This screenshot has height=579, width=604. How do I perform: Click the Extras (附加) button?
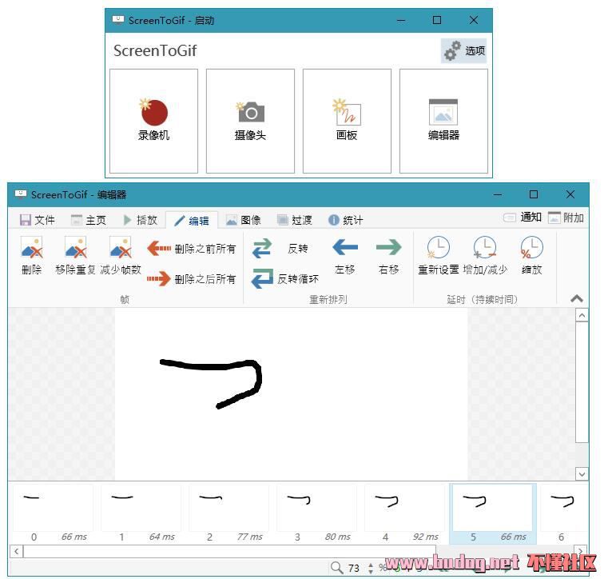(x=566, y=218)
